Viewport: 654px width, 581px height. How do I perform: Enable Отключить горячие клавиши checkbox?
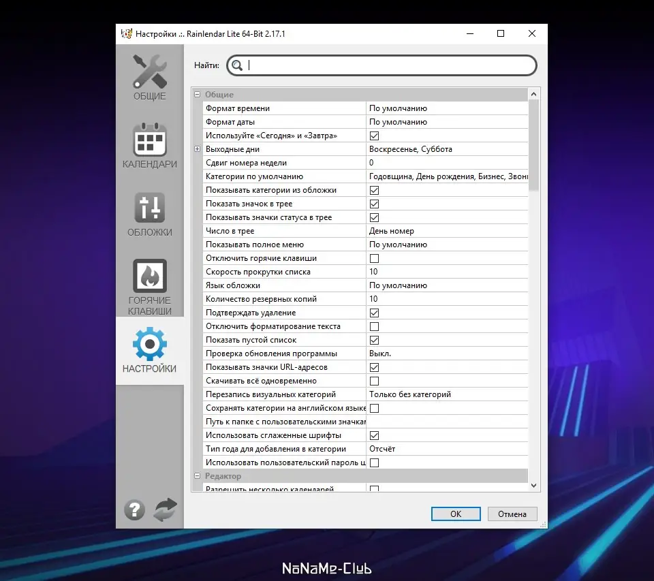[374, 259]
